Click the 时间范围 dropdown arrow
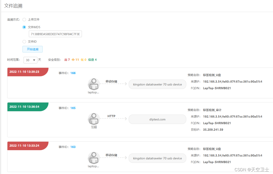This screenshot has width=273, height=174. click(x=34, y=60)
